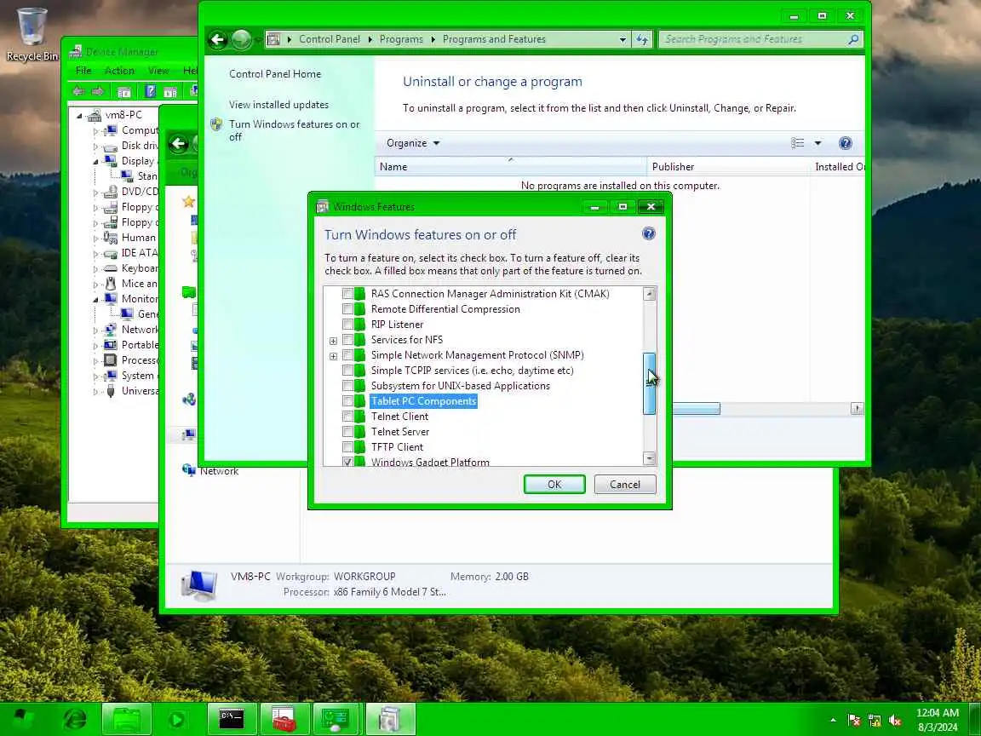Viewport: 981px width, 736px height.
Task: Click scroll down arrow in features list
Action: coord(650,458)
